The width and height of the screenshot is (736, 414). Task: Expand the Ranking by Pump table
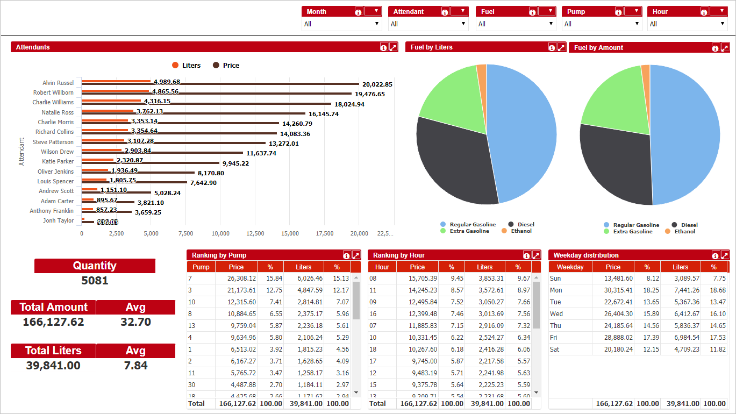[x=356, y=255]
